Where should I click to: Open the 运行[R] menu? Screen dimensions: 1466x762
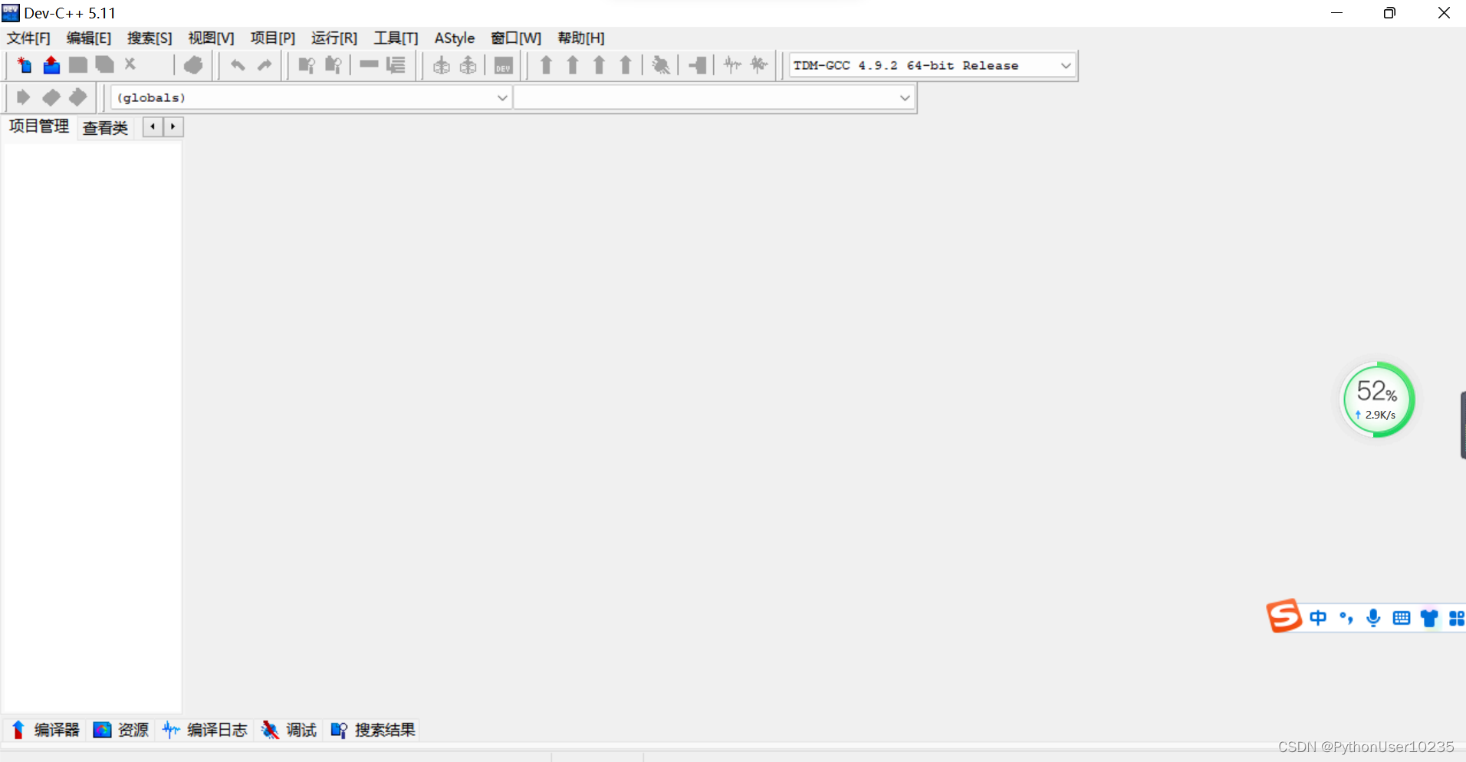pyautogui.click(x=334, y=38)
